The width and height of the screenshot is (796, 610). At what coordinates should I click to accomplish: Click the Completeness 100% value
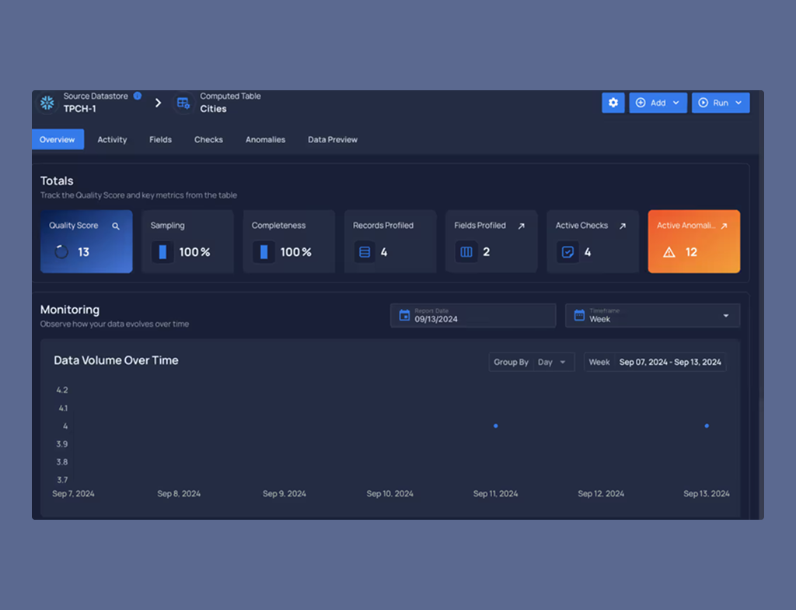click(296, 252)
